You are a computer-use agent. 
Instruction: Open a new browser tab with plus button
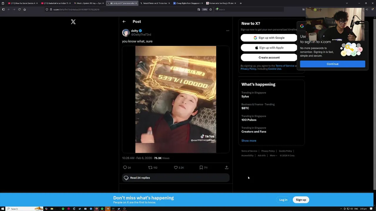point(241,3)
